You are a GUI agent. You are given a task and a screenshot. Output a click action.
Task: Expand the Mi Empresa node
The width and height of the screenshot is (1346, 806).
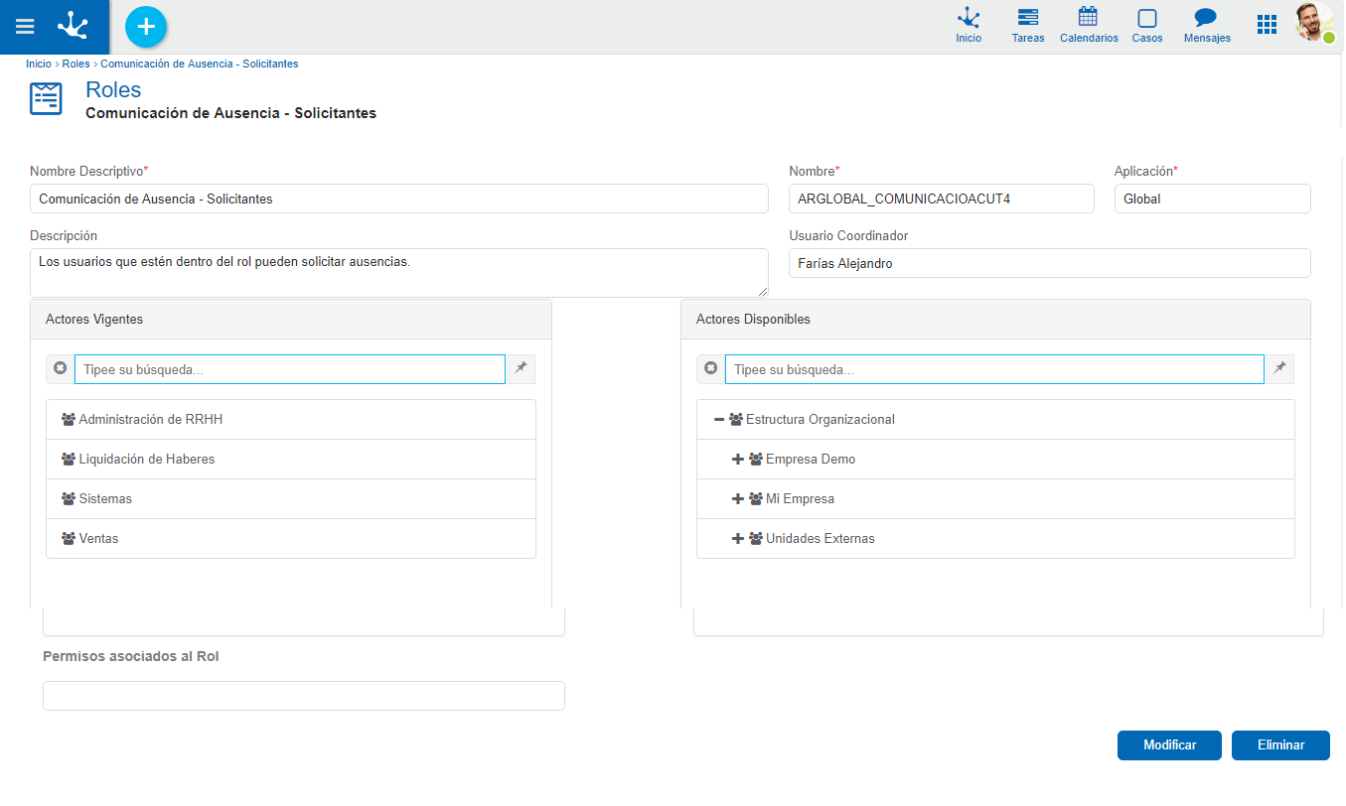point(738,499)
